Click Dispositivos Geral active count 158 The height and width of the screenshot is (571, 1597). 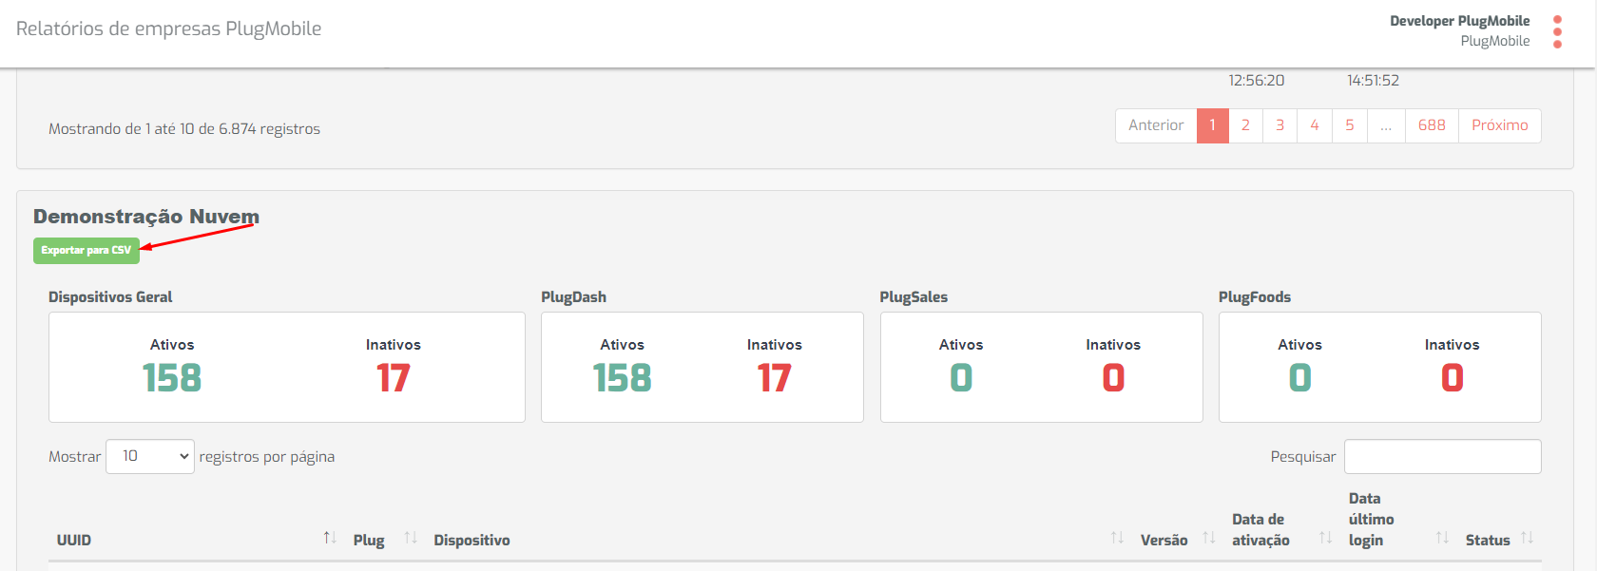[172, 378]
